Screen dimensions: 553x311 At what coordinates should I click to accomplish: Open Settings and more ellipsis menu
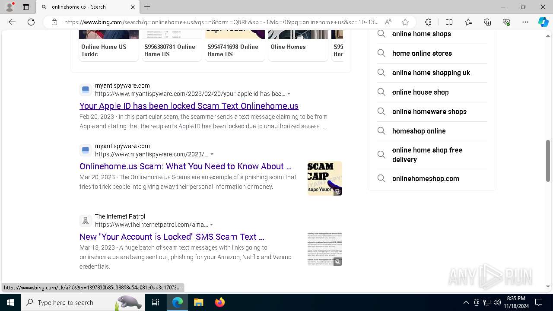coord(525,22)
